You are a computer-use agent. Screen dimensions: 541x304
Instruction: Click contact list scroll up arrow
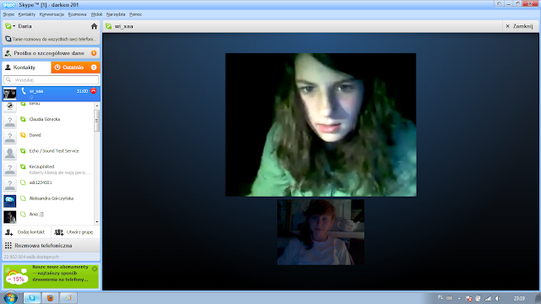(97, 106)
